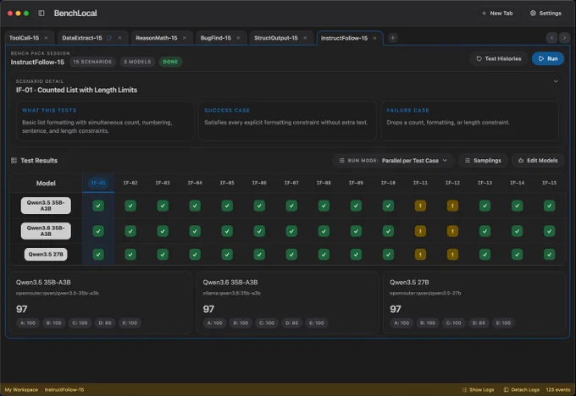The height and width of the screenshot is (396, 576).
Task: Open Qwen3.5 35B-A3B IF-01 pass result
Action: pyautogui.click(x=98, y=206)
